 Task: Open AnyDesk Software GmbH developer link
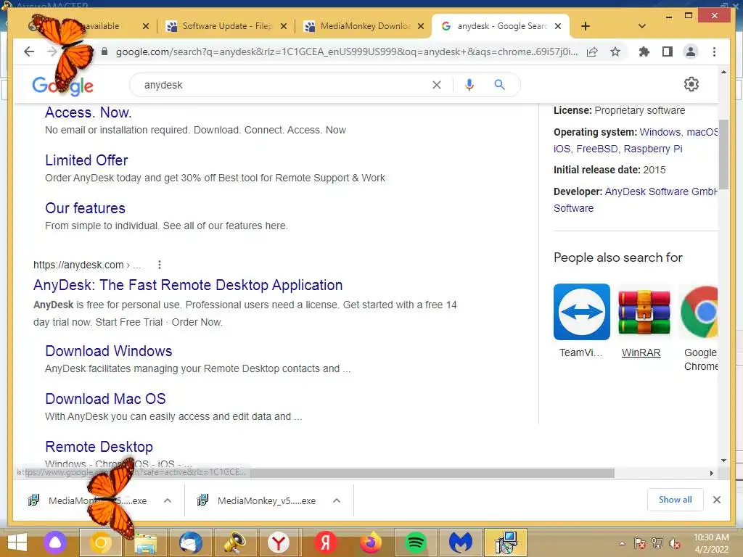tap(661, 191)
